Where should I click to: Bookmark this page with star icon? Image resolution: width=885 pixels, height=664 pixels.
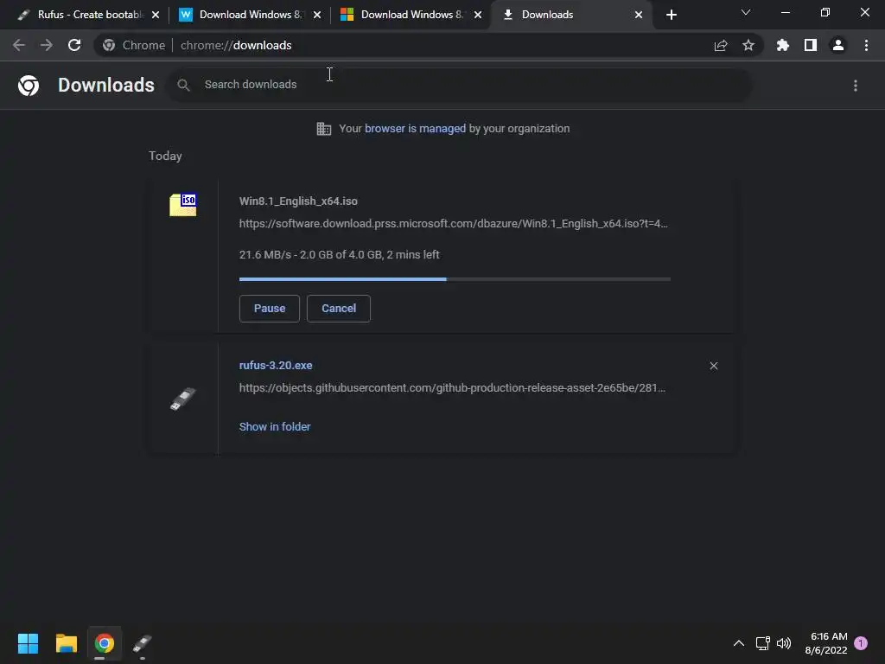tap(748, 45)
